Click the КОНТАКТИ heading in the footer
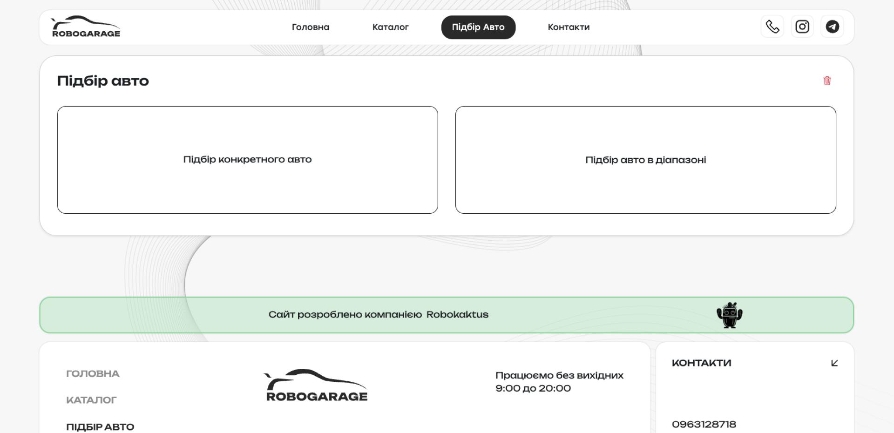 [x=701, y=363]
